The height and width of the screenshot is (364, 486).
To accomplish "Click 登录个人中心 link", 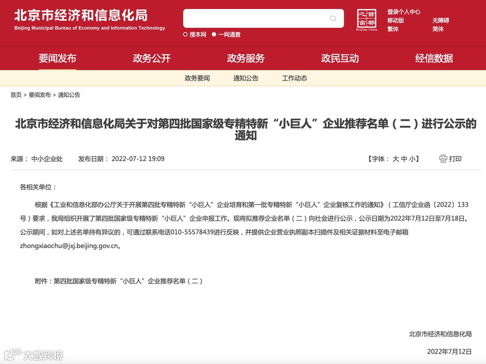I will pos(404,12).
